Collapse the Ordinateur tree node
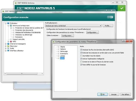The image size is (136, 101). coord(6,23)
